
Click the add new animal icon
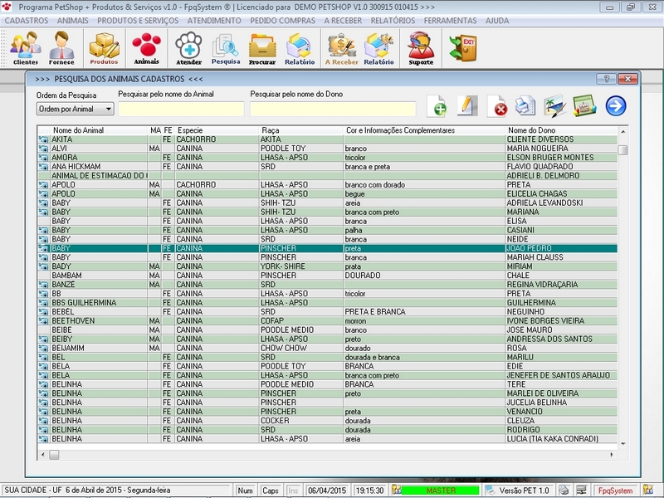coord(437,106)
